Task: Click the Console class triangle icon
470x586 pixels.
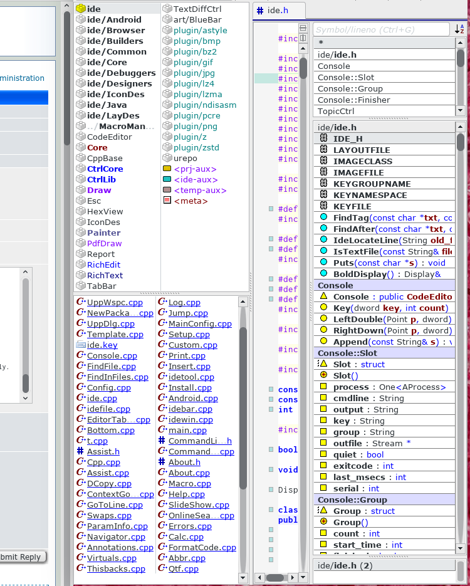Action: (x=323, y=296)
